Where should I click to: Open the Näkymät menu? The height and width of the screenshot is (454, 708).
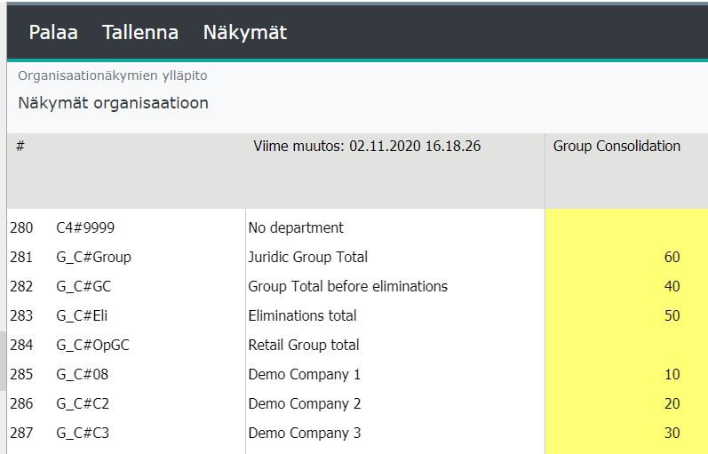pos(244,33)
